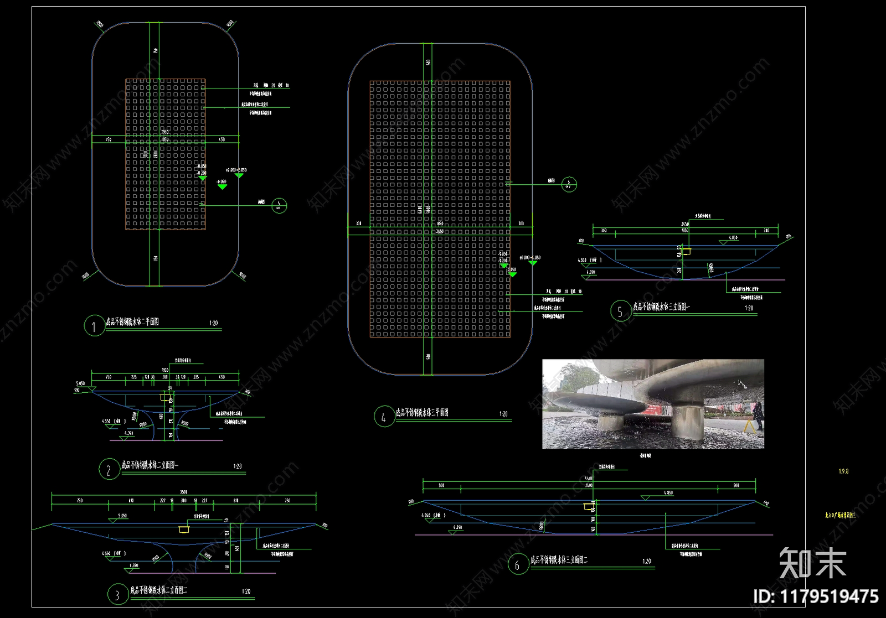Click the caption text under the reference photo
The image size is (886, 618).
point(646,456)
